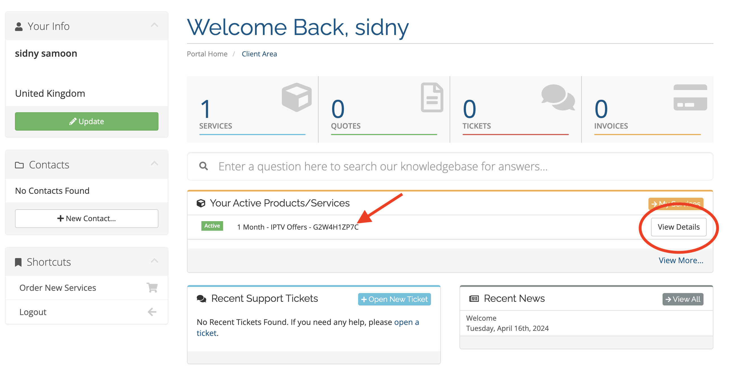The height and width of the screenshot is (374, 736).
Task: Open New Ticket button
Action: (394, 299)
